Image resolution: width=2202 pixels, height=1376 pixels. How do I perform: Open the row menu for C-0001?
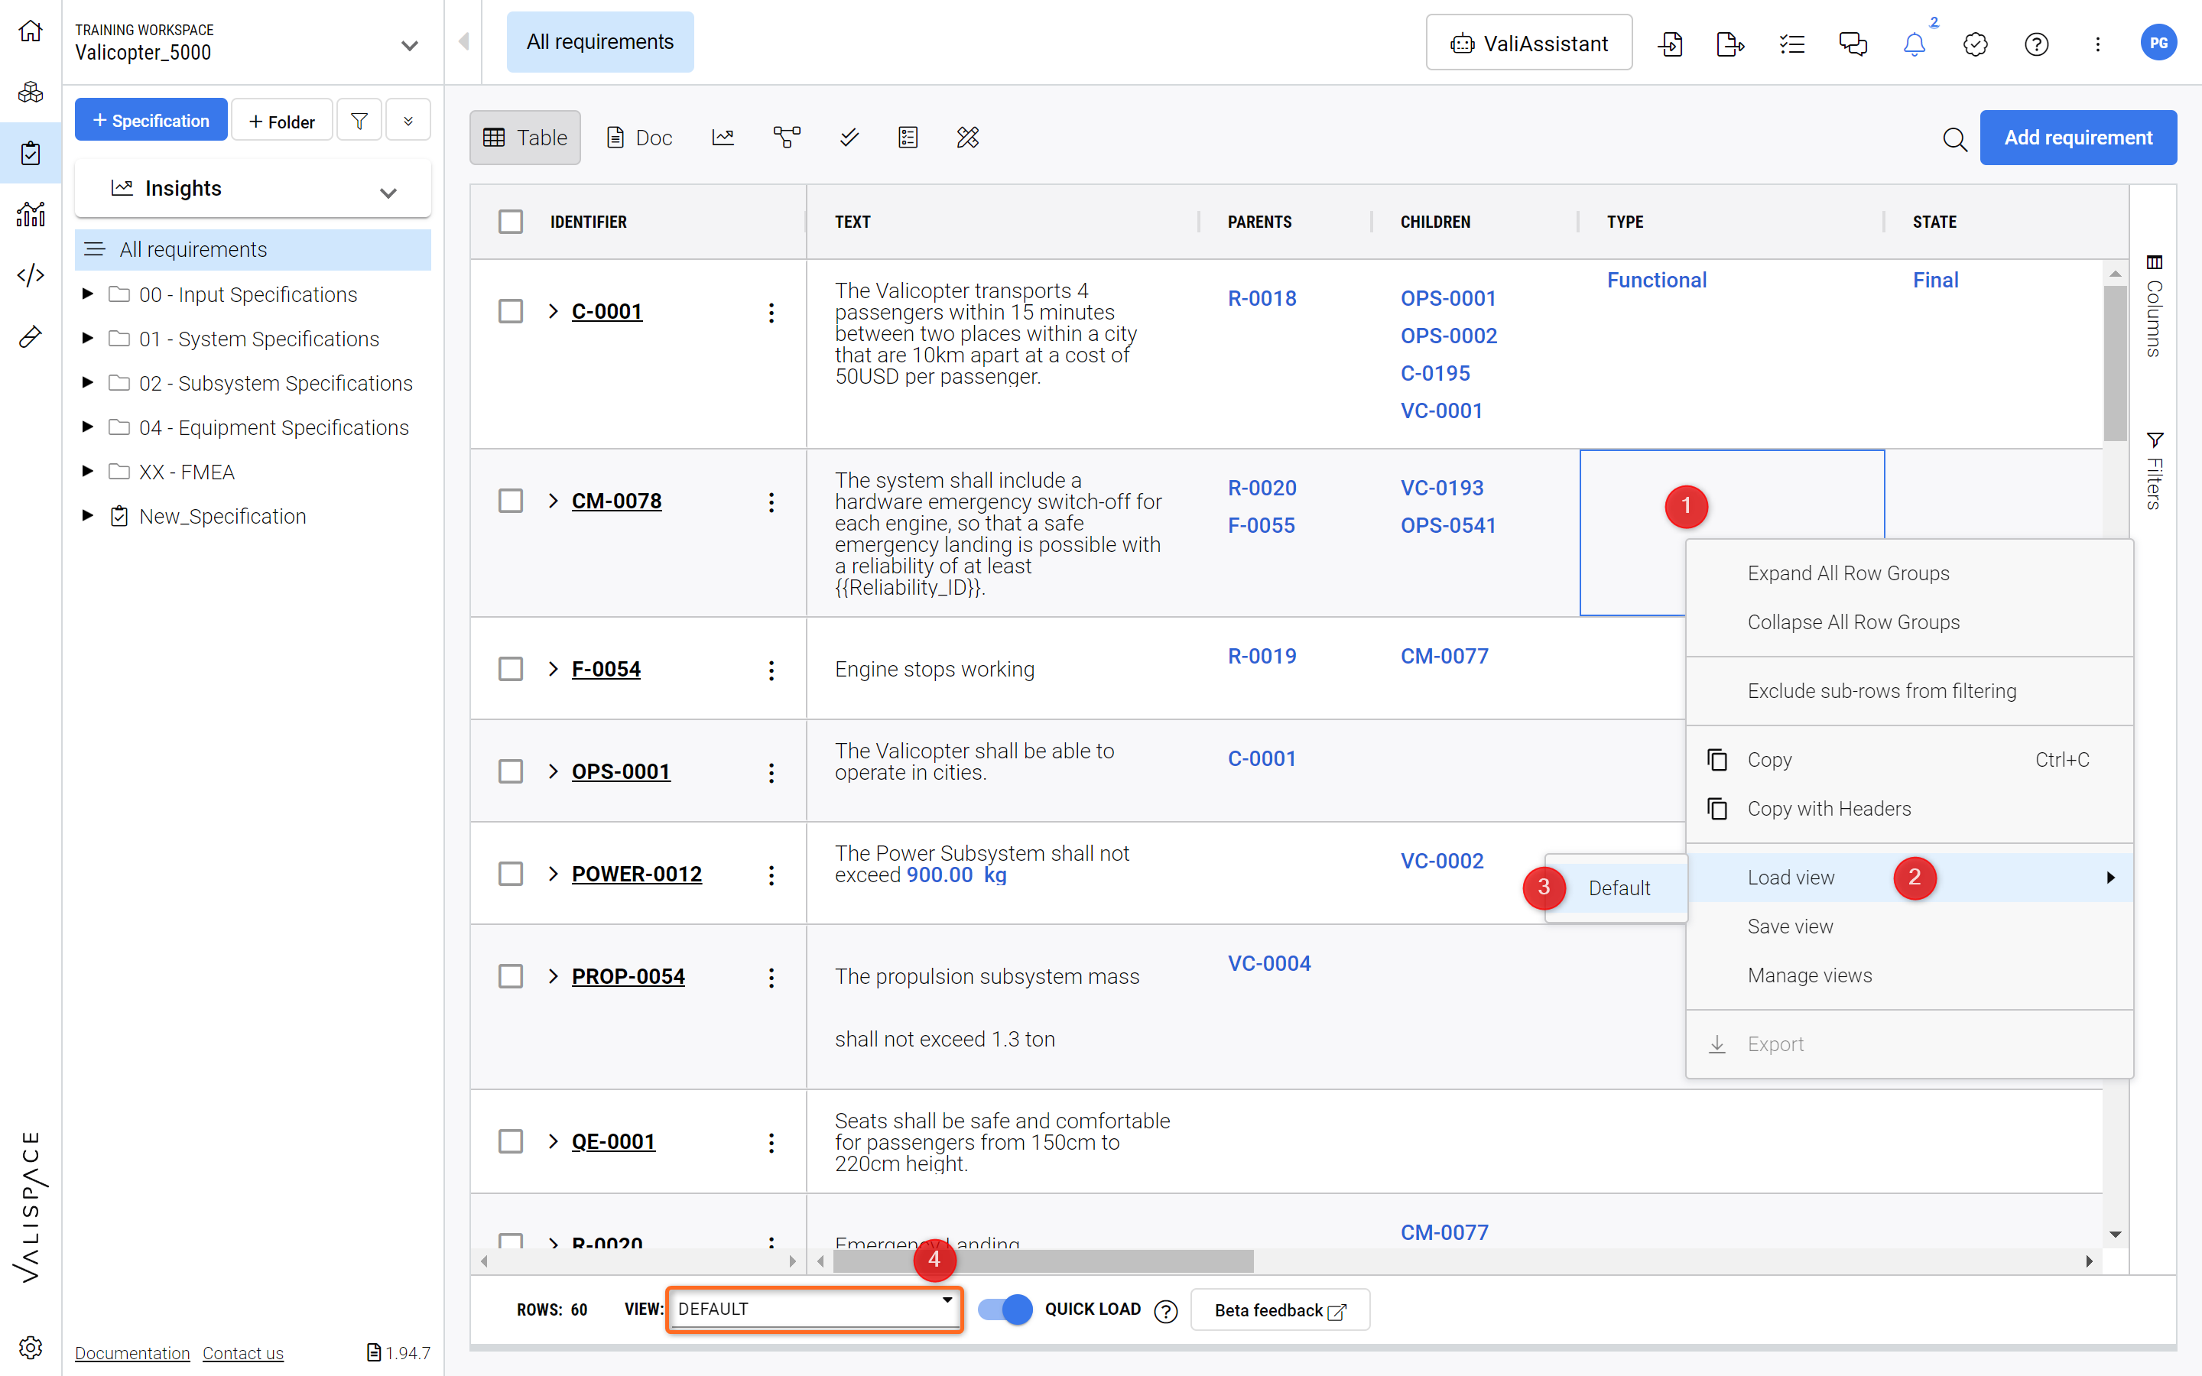[x=771, y=312]
